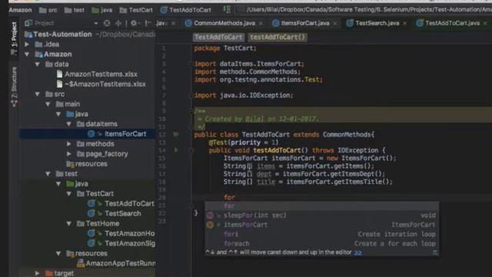Collapse the main folder
The width and height of the screenshot is (492, 277).
pos(48,104)
